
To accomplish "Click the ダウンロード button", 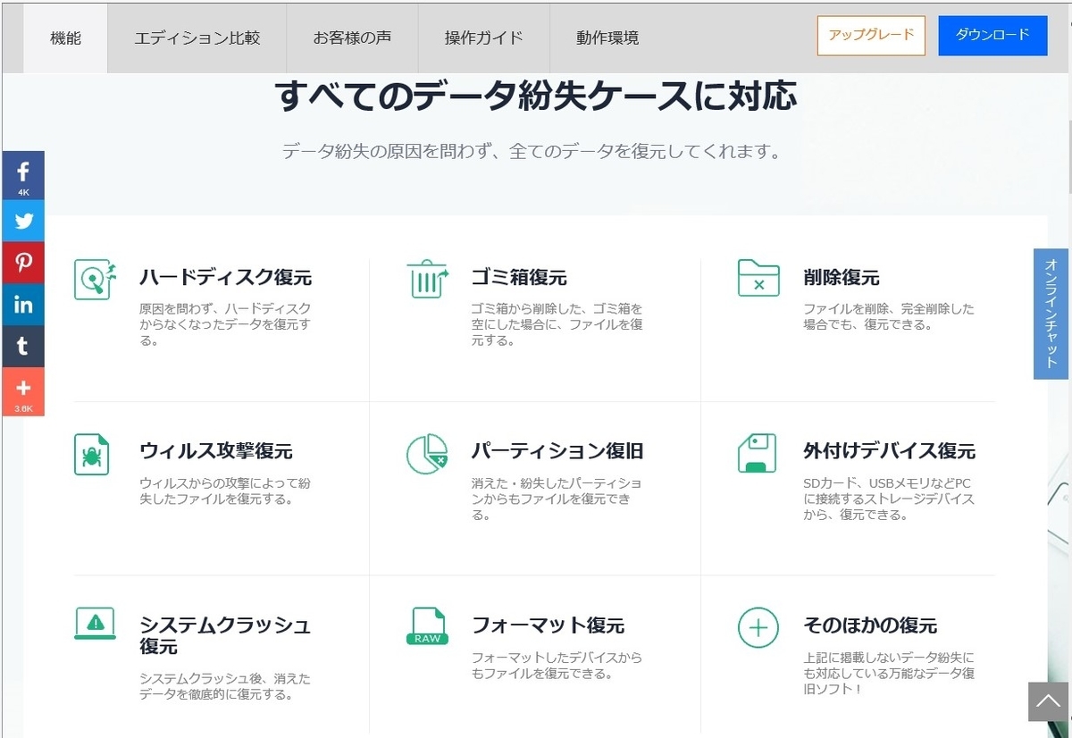I will click(992, 35).
